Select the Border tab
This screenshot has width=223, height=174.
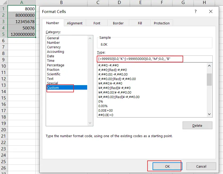[x=118, y=23]
